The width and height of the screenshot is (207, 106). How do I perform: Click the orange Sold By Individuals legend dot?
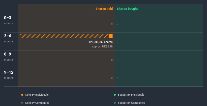tap(22, 95)
